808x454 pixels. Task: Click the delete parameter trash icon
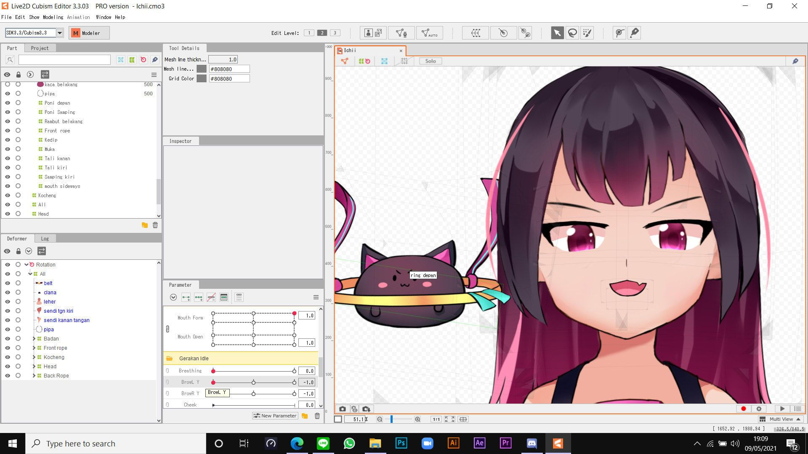tap(317, 416)
